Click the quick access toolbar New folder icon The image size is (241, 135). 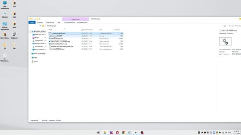[37, 19]
